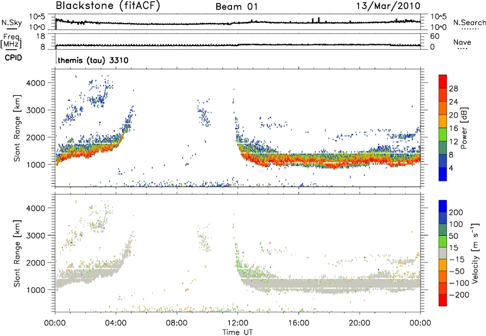Screen dimensions: 486x336
Task: Click the '-200' value on Velocity color bar
Action: coord(459,295)
